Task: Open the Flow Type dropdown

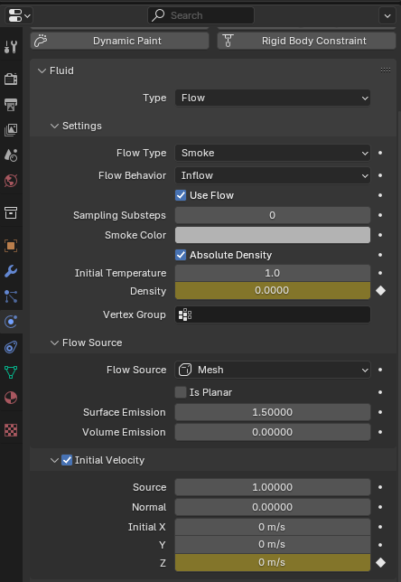Action: coord(273,153)
